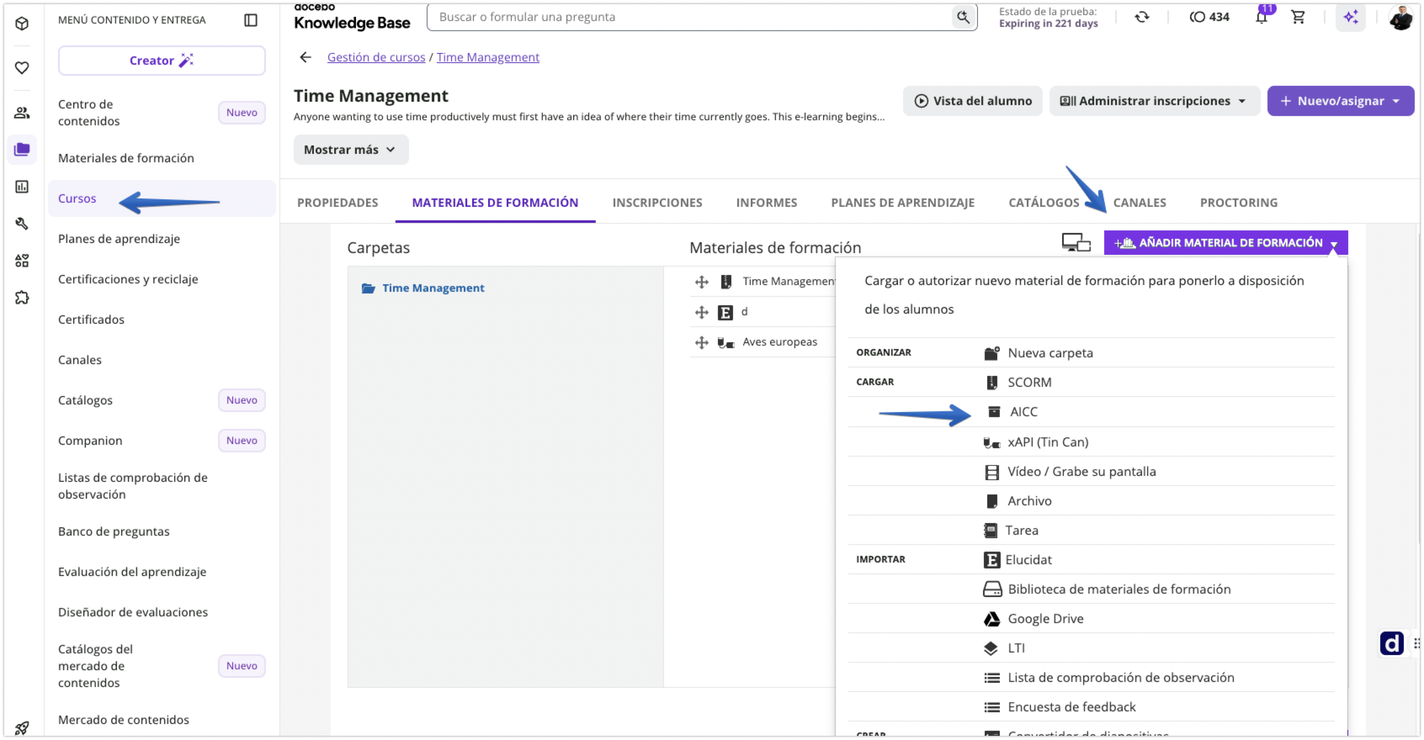Switch to Materiales de formación tab
1424x740 pixels.
[x=495, y=203]
